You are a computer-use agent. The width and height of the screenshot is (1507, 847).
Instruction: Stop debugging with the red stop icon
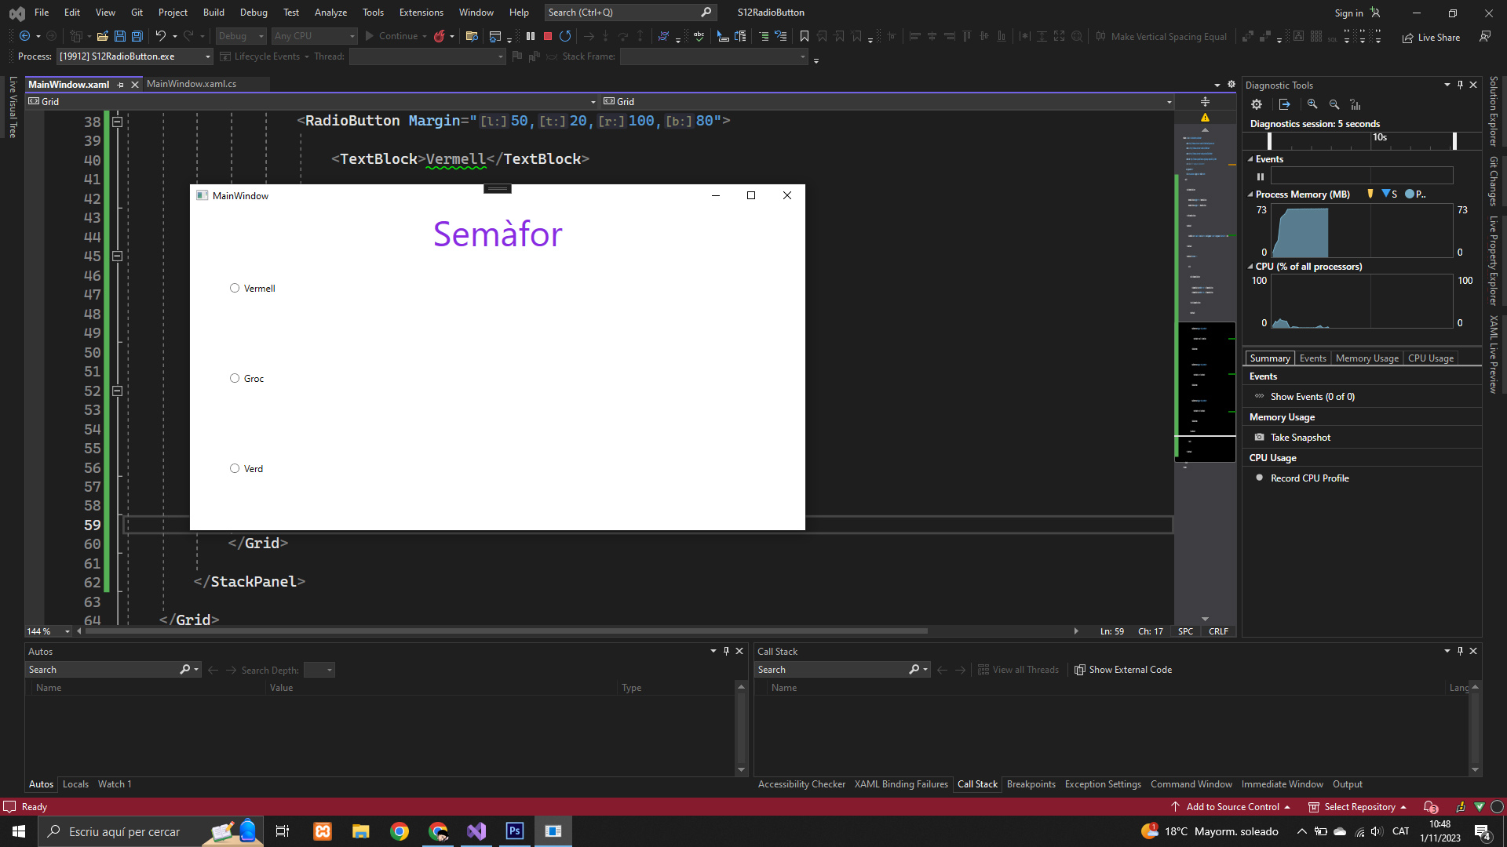(x=548, y=36)
